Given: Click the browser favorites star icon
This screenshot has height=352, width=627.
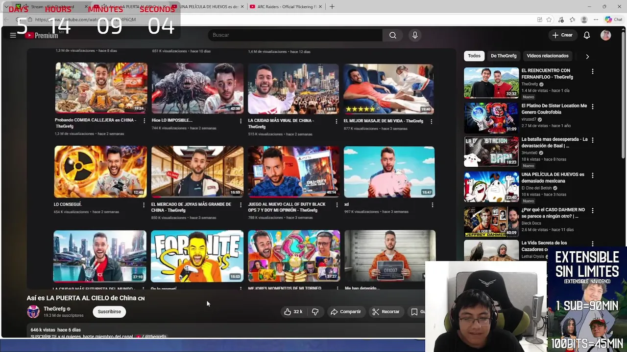Looking at the screenshot, I should (549, 20).
